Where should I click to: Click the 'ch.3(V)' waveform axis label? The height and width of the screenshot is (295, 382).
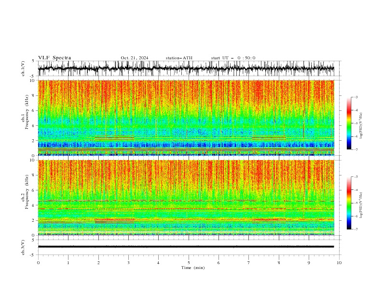[x=23, y=247]
